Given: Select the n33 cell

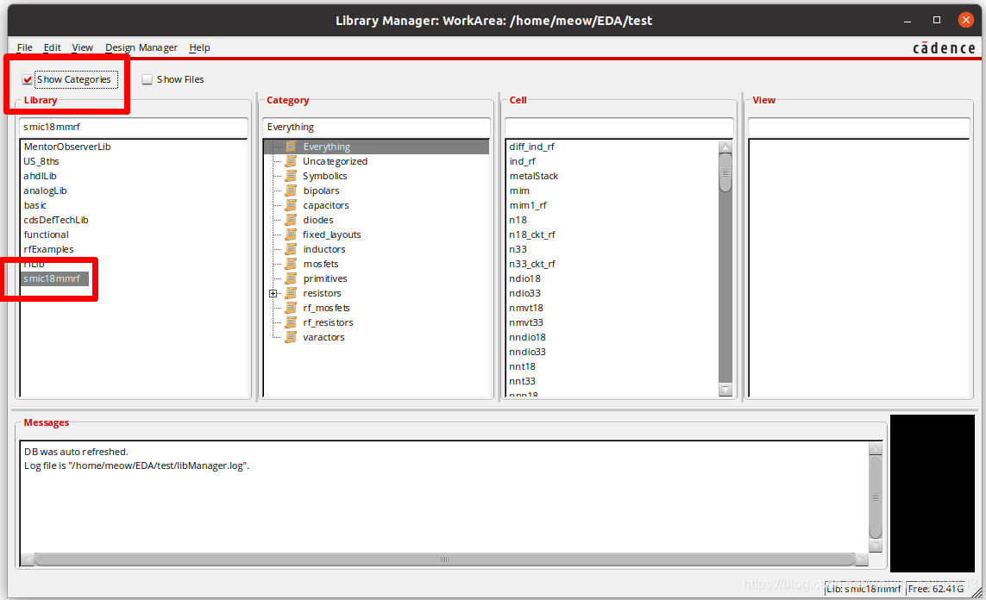Looking at the screenshot, I should [518, 249].
